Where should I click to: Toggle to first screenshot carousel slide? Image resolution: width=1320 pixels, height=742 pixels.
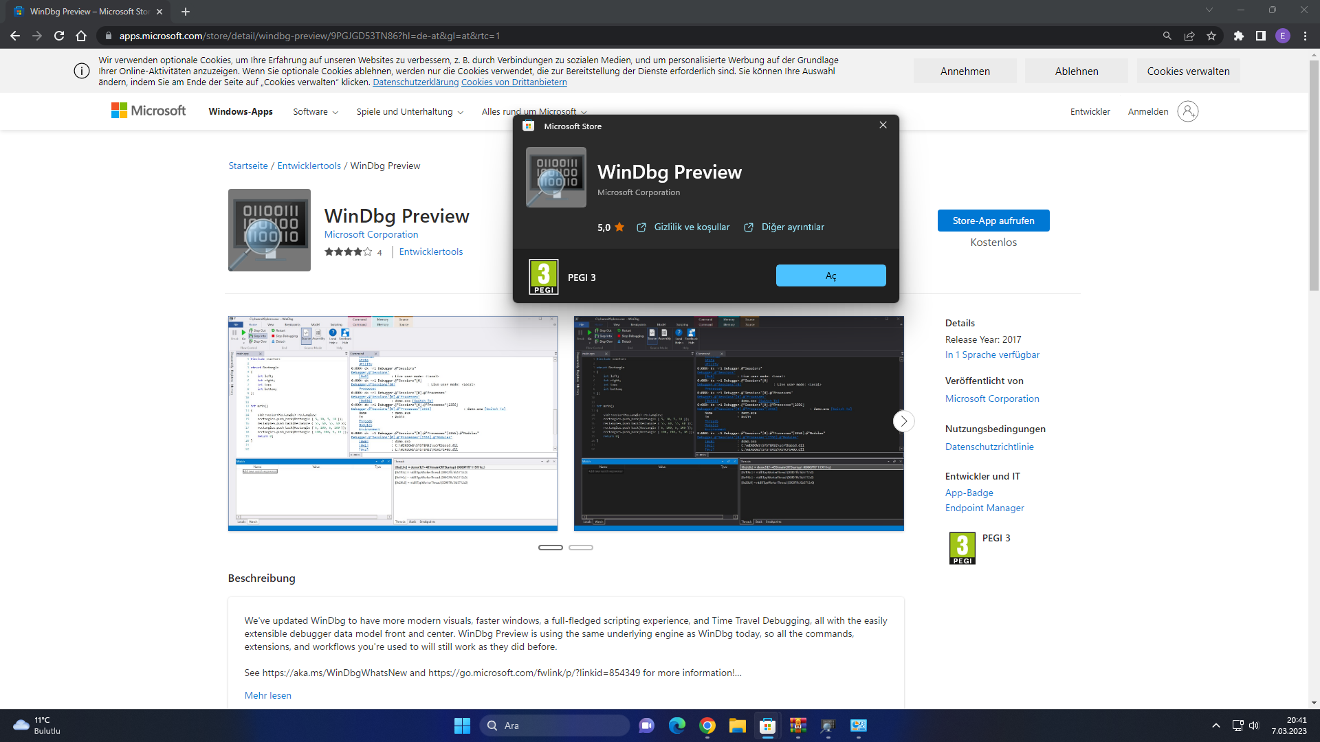(550, 547)
